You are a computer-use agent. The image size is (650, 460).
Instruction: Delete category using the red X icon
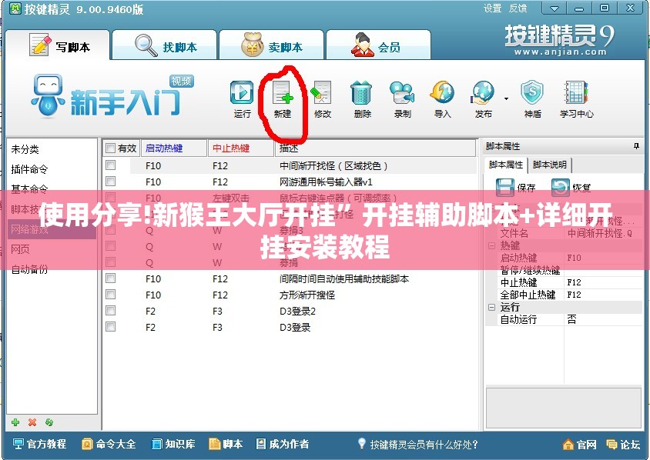(32, 422)
